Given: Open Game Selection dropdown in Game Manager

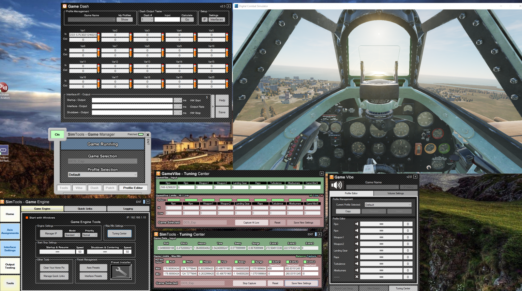Looking at the screenshot, I should click(x=102, y=161).
